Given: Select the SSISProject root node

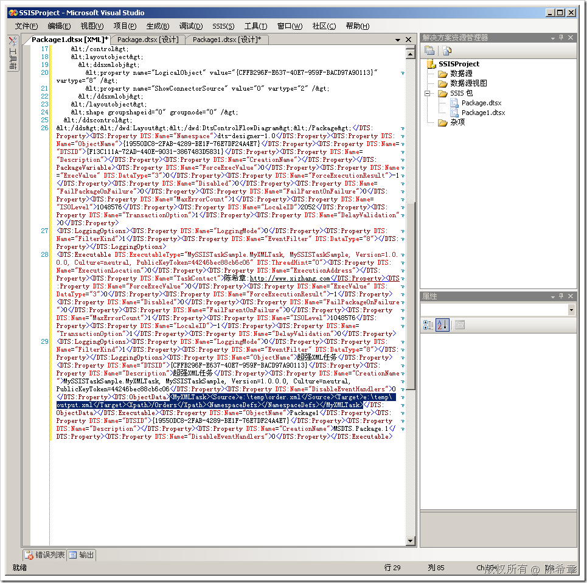Looking at the screenshot, I should tap(459, 64).
